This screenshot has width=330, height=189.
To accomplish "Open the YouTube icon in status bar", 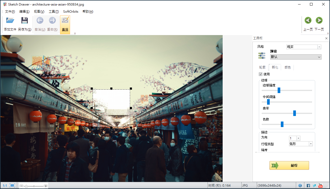I will (x=320, y=186).
